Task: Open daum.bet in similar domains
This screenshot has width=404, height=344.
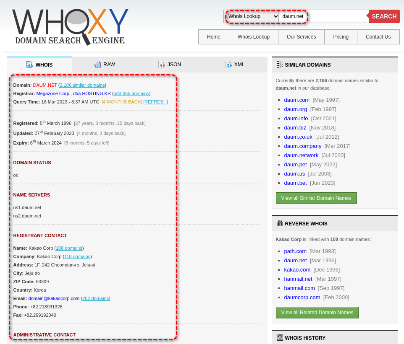Action: tap(295, 183)
